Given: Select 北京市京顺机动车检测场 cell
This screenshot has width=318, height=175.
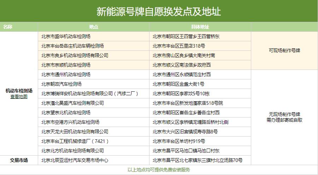Looking at the screenshot, I should point(94,65).
